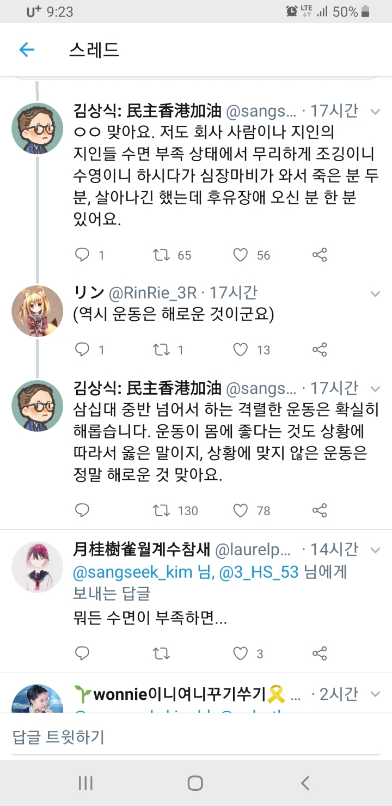Open RinRie_3R's fox-girl profile avatar
Screen dimensions: 392x806
[38, 311]
